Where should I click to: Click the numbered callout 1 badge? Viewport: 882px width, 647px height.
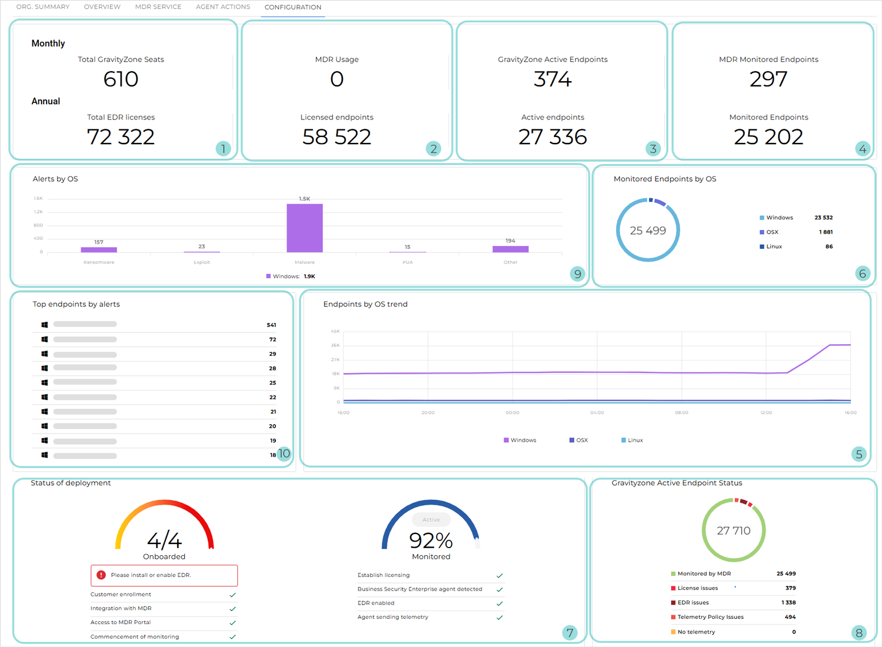223,148
